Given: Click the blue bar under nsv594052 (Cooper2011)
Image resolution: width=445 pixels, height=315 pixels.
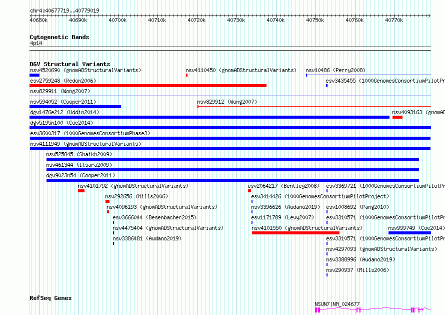Looking at the screenshot, I should 75,107.
